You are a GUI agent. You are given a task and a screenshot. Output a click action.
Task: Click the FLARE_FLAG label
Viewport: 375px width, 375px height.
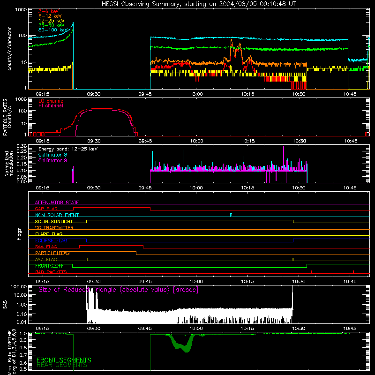49,234
